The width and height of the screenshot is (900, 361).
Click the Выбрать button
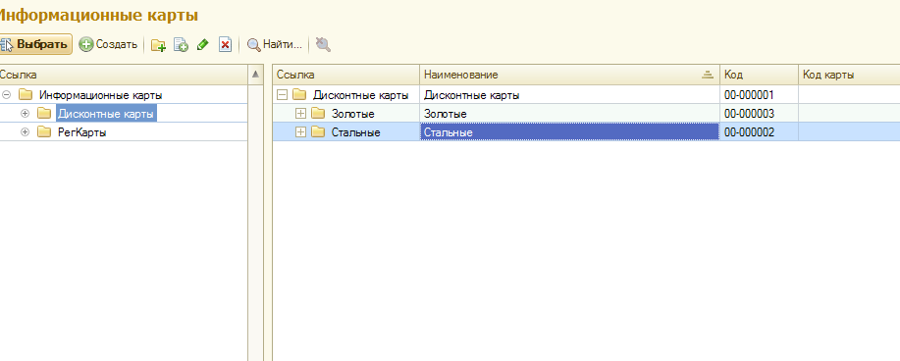point(35,44)
